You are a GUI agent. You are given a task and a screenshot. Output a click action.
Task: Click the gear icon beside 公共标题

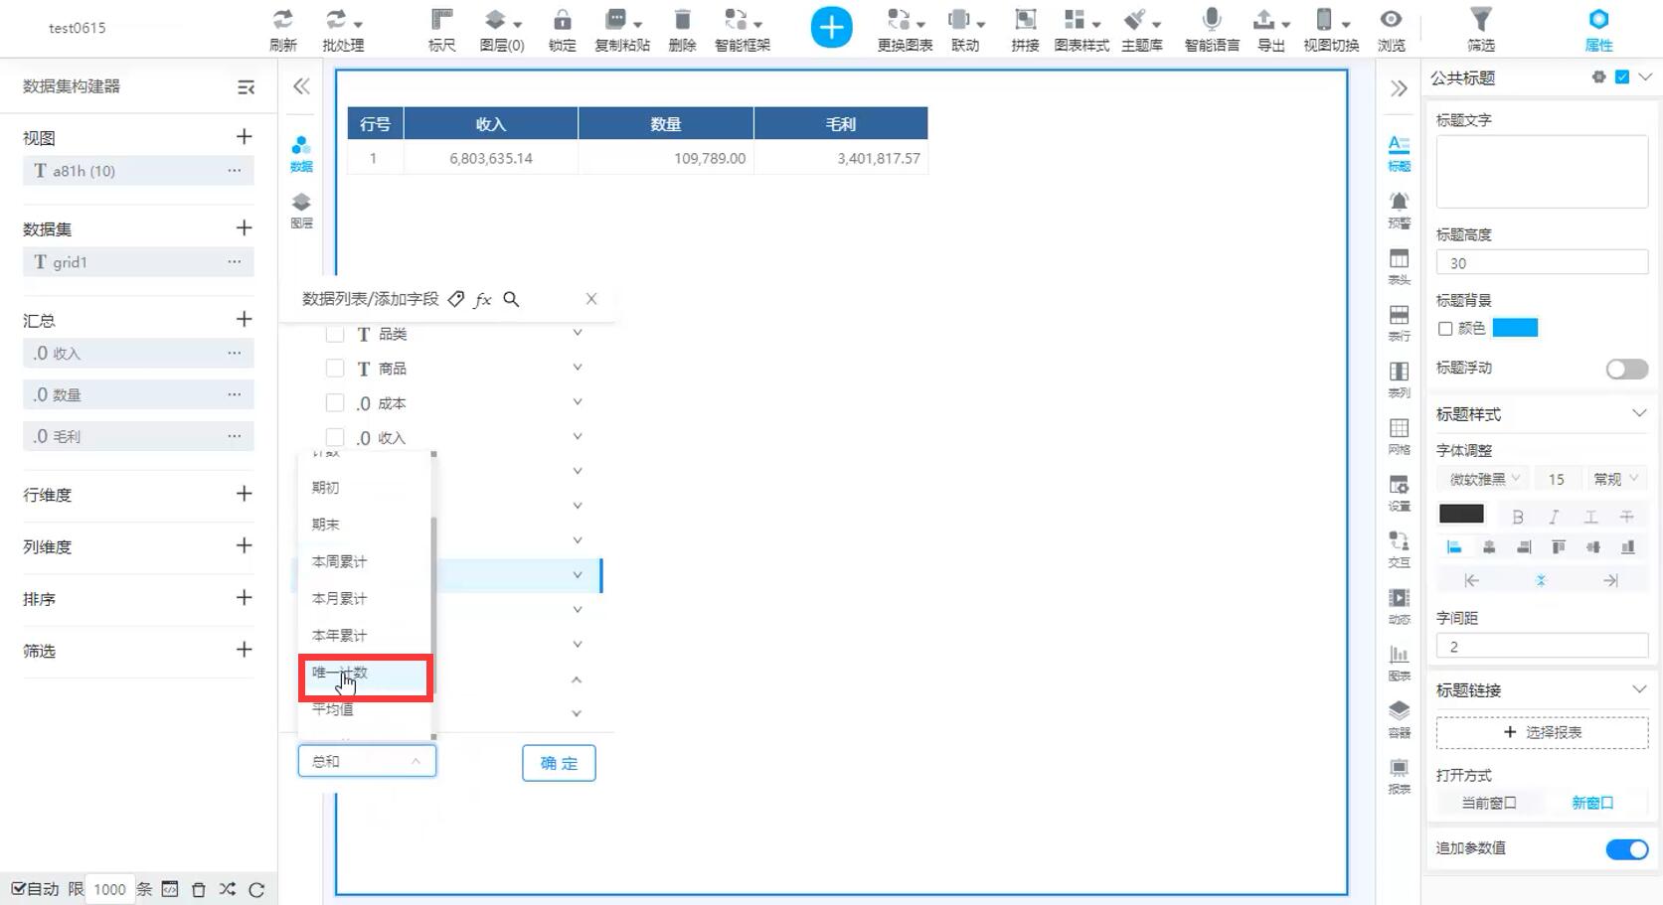pyautogui.click(x=1598, y=76)
